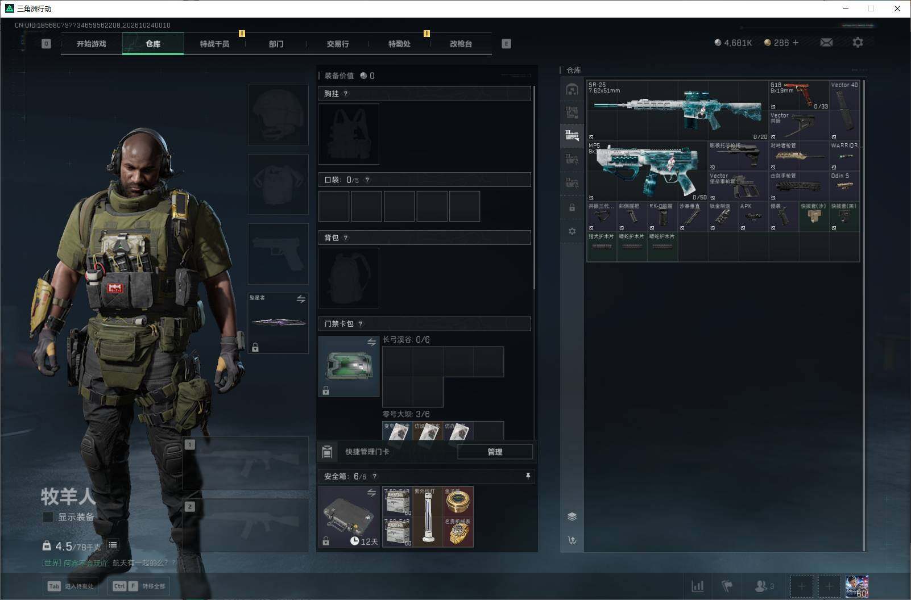Open the statistics bar-chart icon
Viewport: 911px width, 600px height.
pos(697,586)
